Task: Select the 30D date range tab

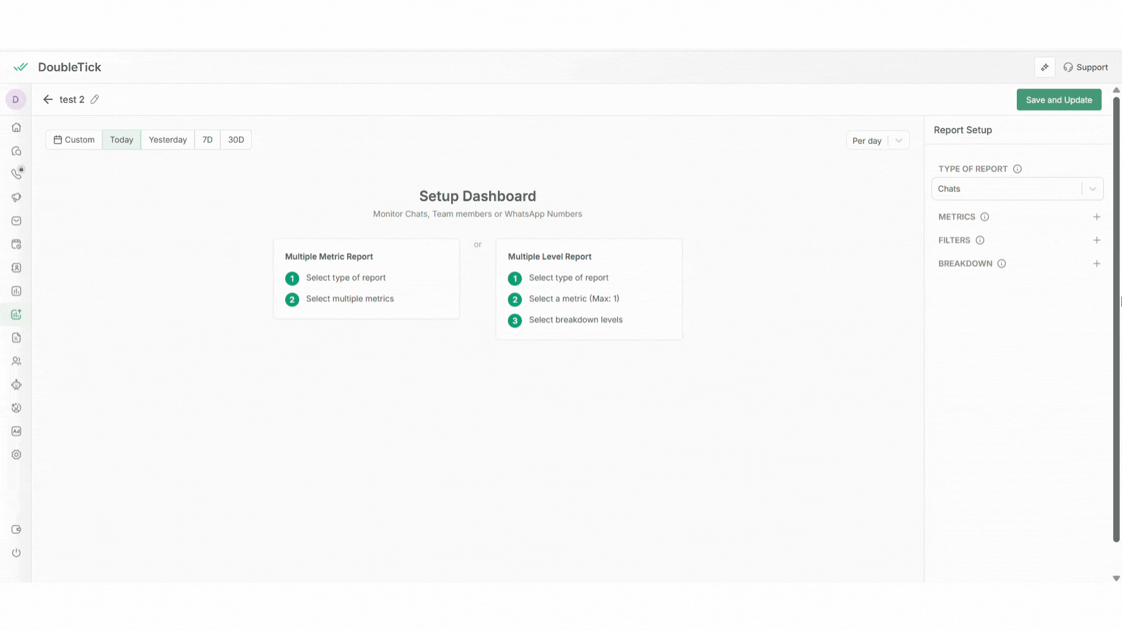Action: click(236, 140)
